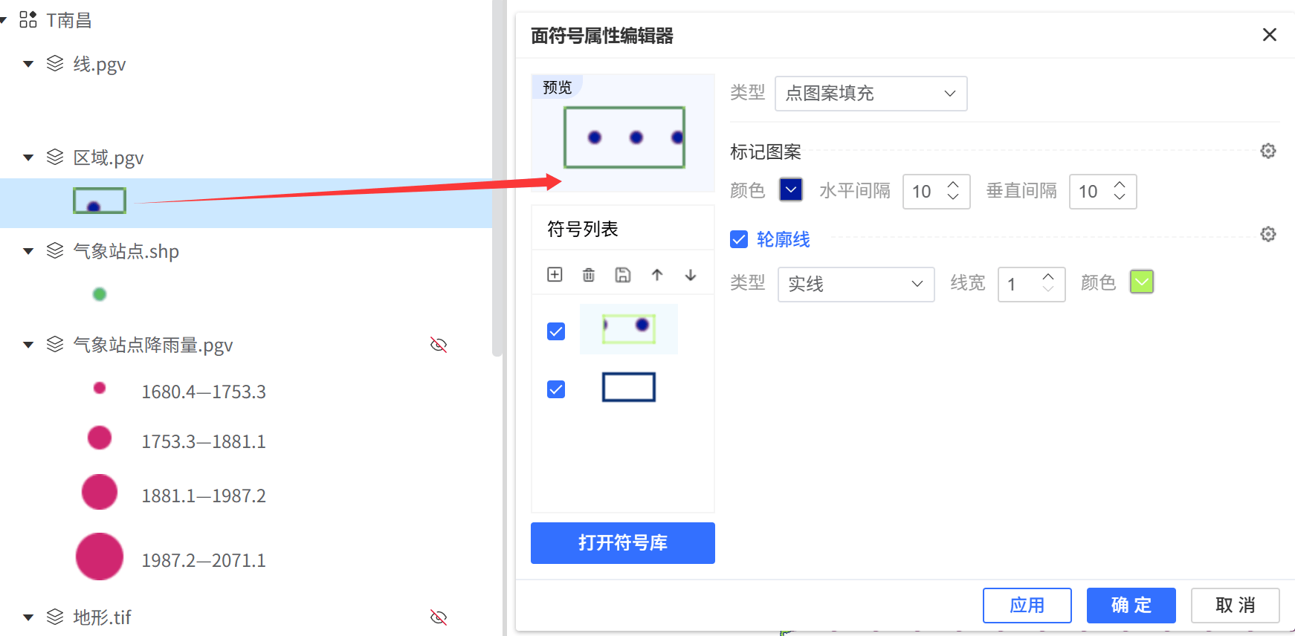This screenshot has width=1295, height=636.
Task: Move symbol up with the up arrow
Action: 657,275
